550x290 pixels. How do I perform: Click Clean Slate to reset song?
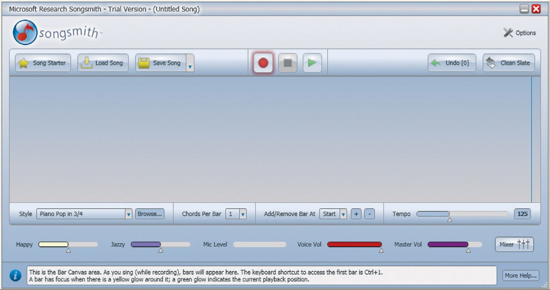[509, 63]
